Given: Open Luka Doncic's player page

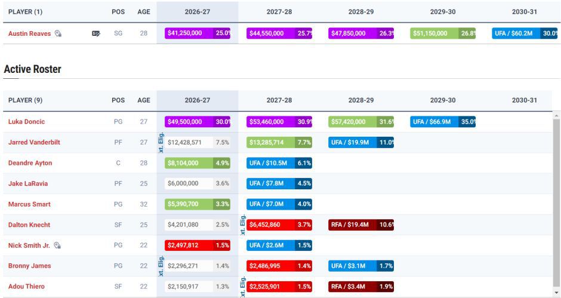Looking at the screenshot, I should (x=26, y=122).
